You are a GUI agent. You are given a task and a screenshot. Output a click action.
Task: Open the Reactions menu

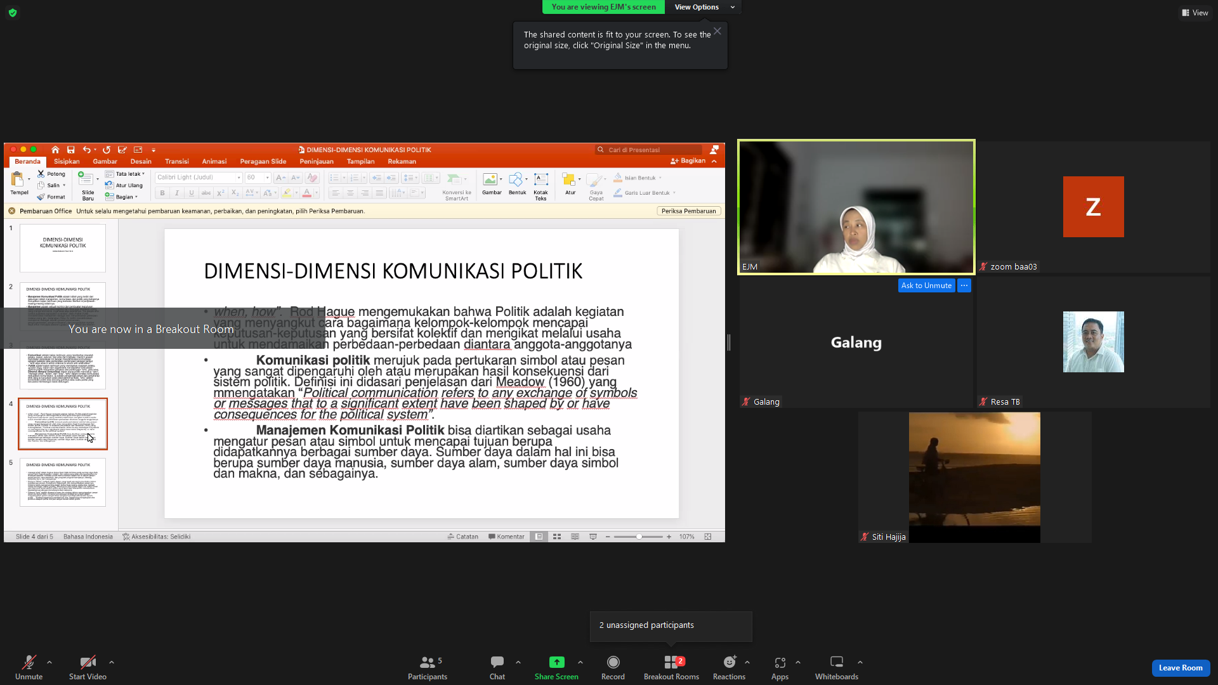(x=729, y=667)
